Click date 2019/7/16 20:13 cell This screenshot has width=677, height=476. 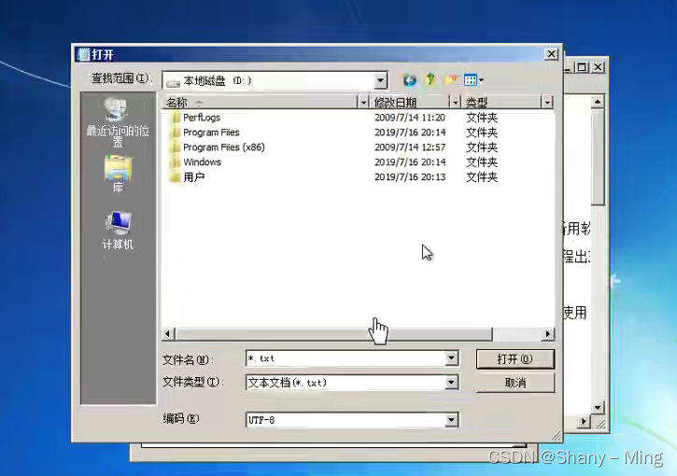pyautogui.click(x=410, y=177)
